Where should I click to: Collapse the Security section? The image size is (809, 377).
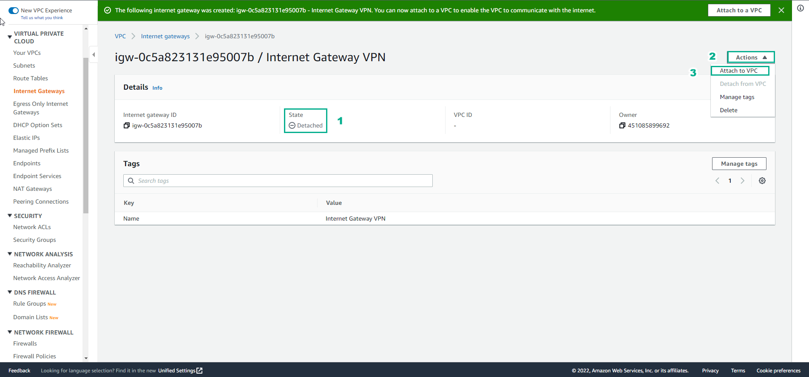(x=10, y=215)
